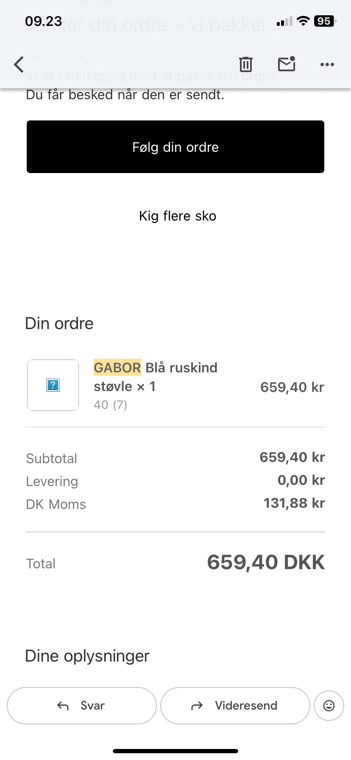351x760 pixels.
Task: Tap the Videresend forward button
Action: pos(235,706)
